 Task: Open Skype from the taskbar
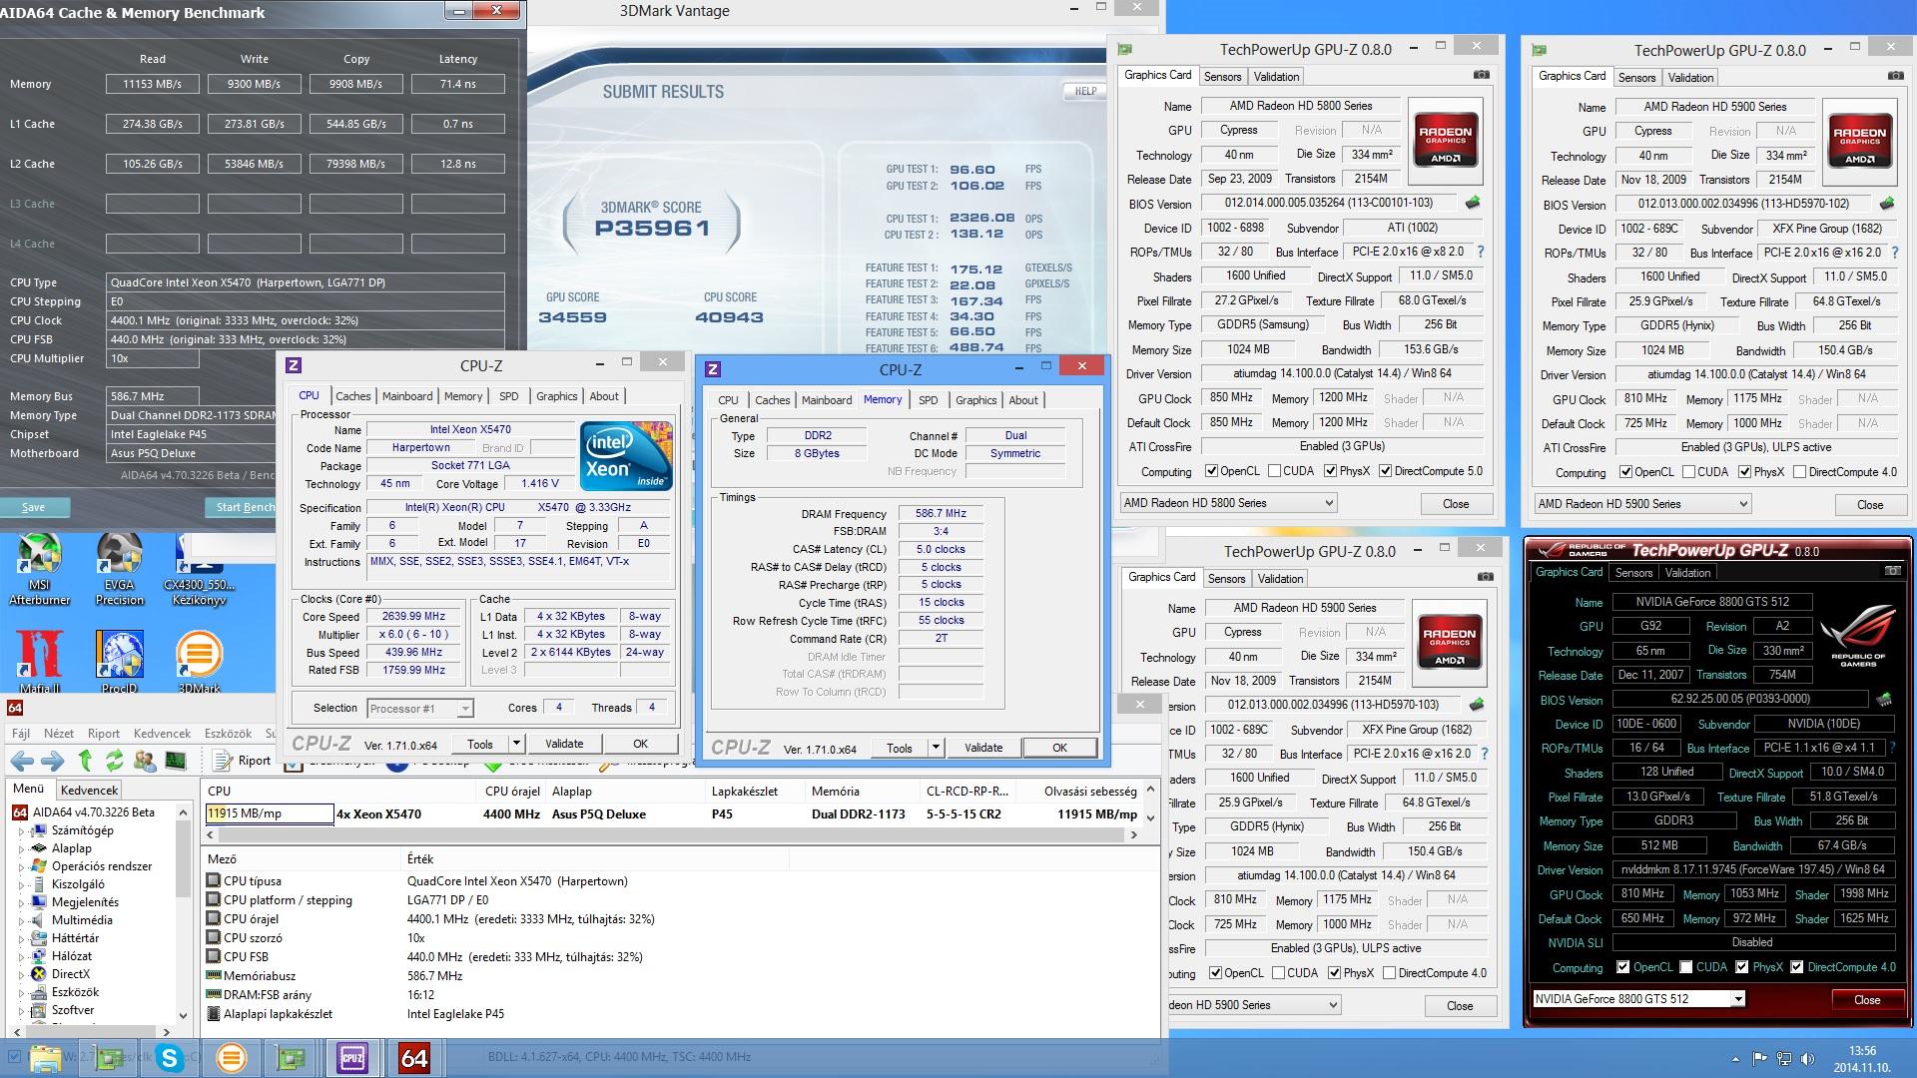tap(169, 1058)
